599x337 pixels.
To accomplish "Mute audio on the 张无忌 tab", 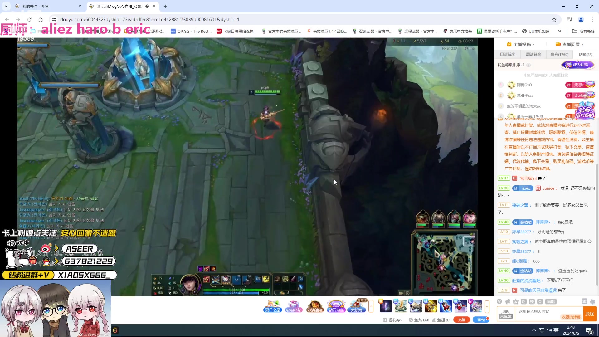I will pos(147,6).
